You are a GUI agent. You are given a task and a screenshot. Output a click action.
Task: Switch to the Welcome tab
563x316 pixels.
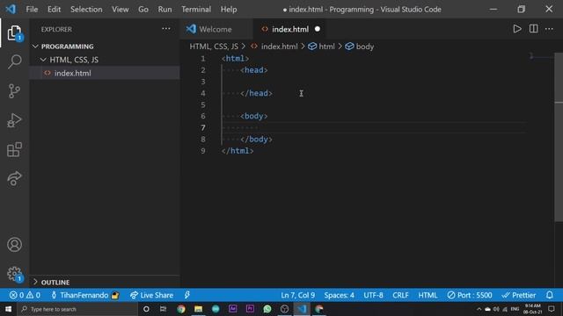click(x=216, y=29)
